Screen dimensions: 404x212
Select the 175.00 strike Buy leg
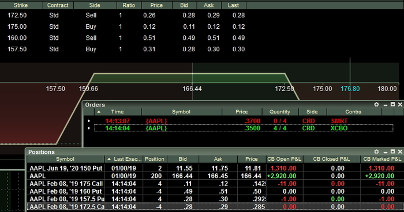click(123, 26)
